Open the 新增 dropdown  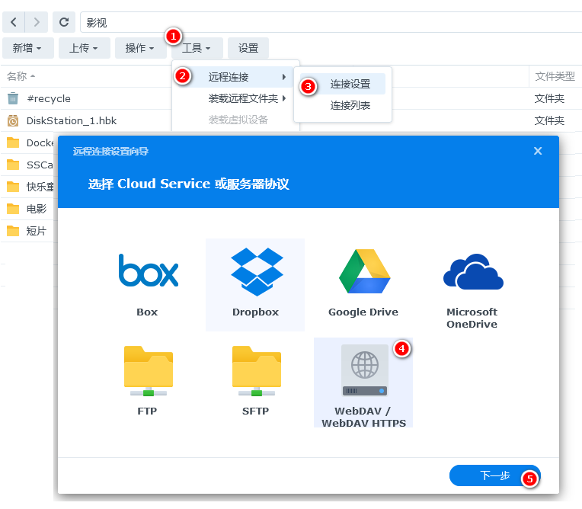tap(28, 48)
